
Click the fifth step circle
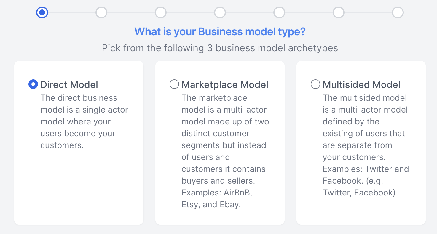(279, 12)
